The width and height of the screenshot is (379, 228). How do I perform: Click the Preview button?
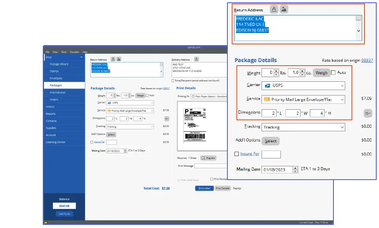pos(209,158)
